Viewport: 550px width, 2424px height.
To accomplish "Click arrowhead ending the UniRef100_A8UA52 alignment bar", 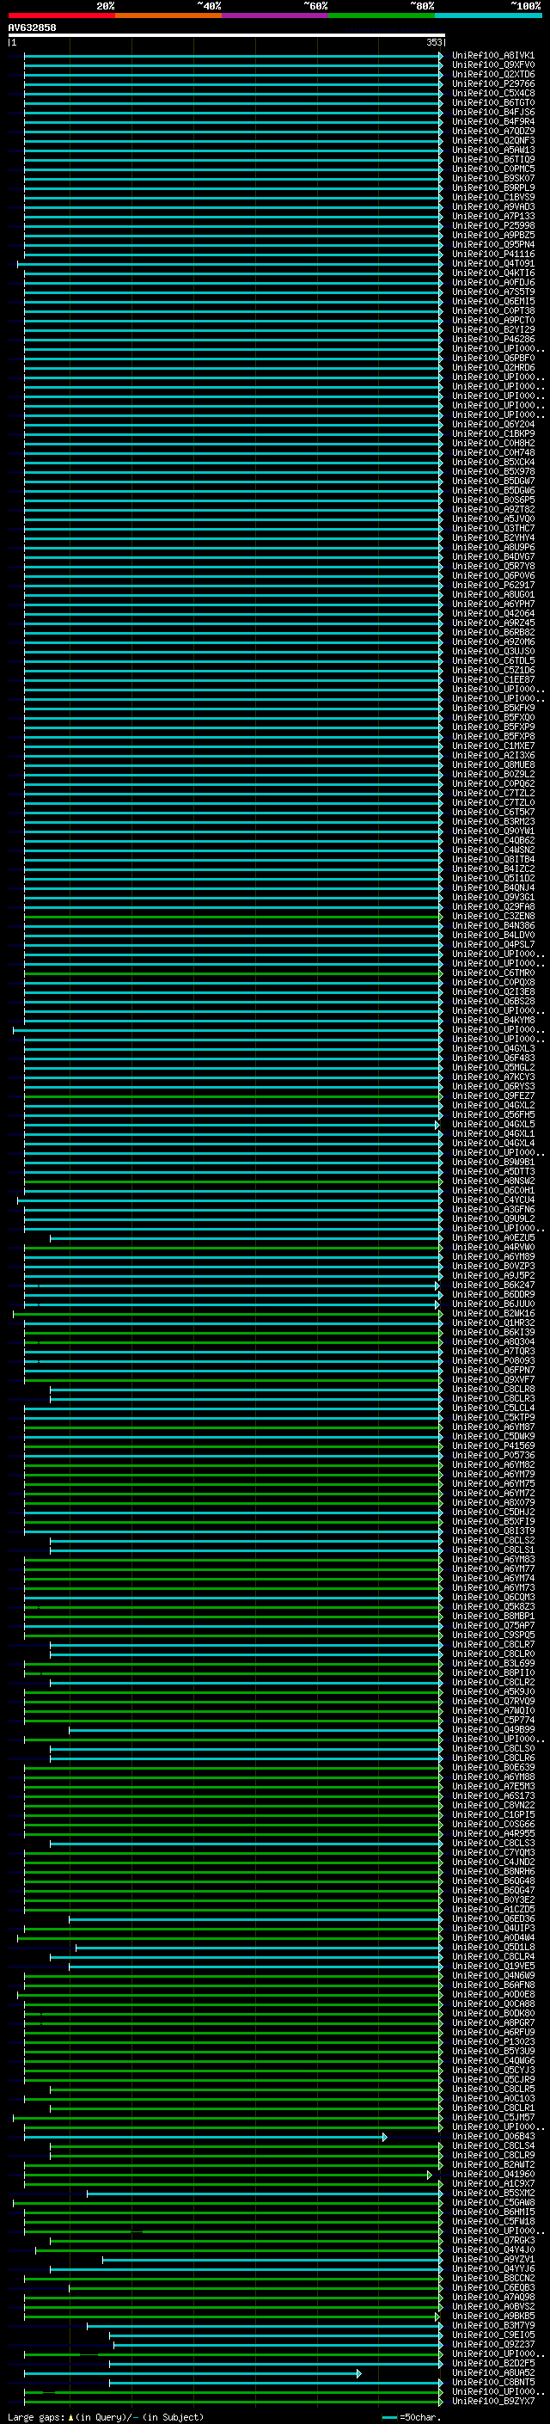I will [358, 2373].
